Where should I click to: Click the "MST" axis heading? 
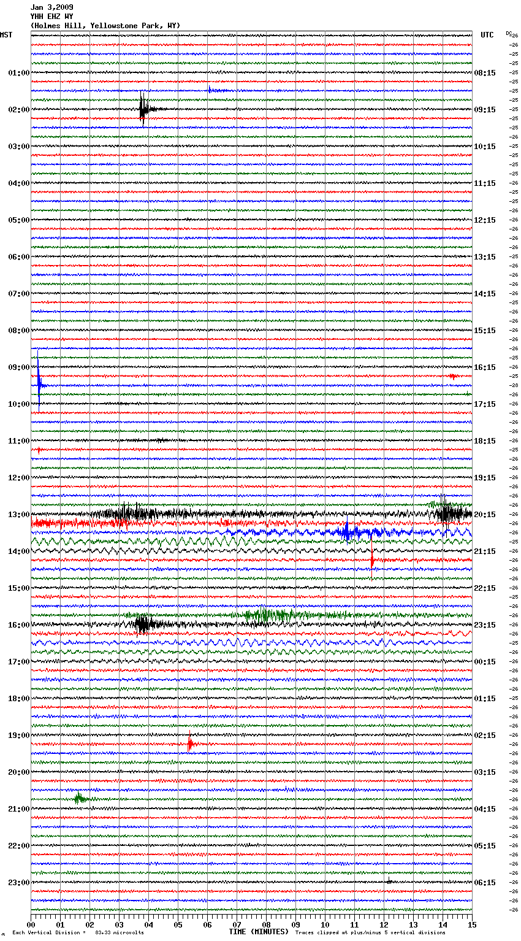coord(6,35)
